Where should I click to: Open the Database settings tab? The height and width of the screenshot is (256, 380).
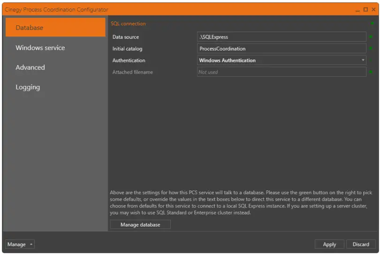point(55,28)
